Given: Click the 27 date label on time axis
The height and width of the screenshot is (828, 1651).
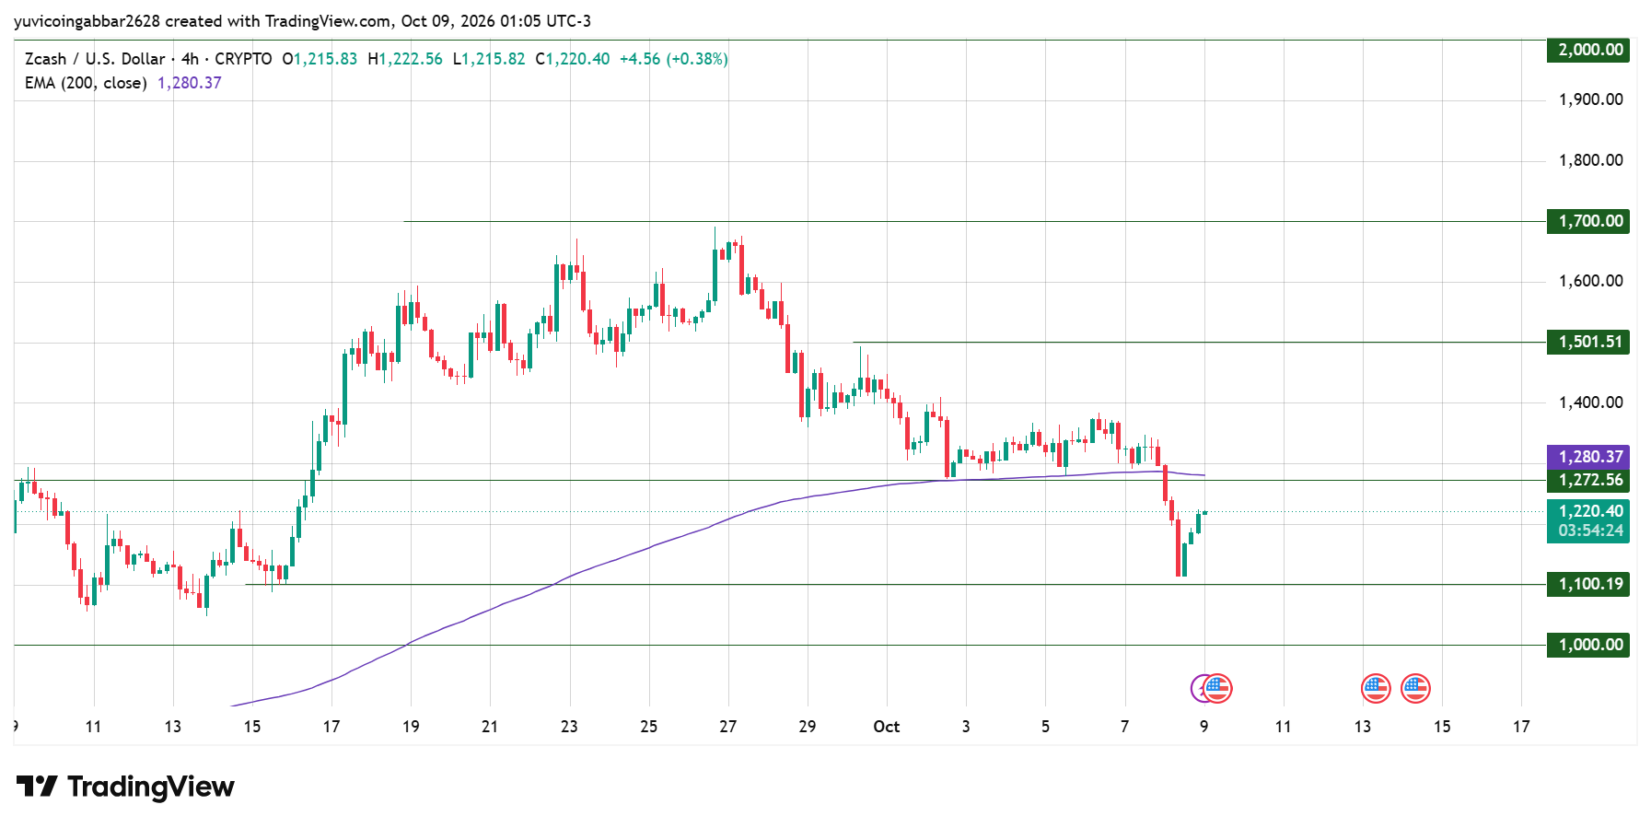Looking at the screenshot, I should 728,727.
